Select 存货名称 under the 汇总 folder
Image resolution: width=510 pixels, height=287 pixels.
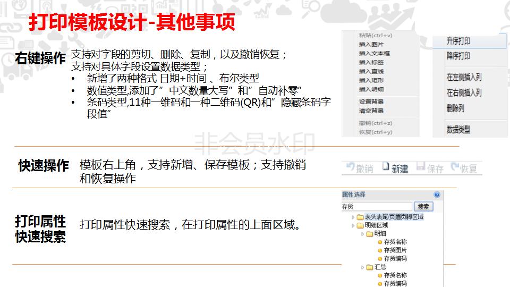coord(395,275)
